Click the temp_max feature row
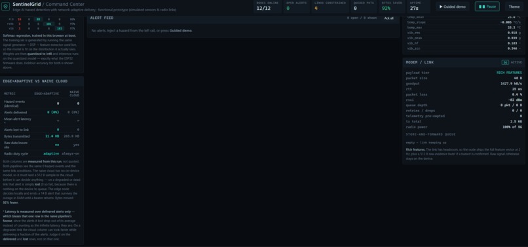The image size is (528, 247). pos(464,28)
